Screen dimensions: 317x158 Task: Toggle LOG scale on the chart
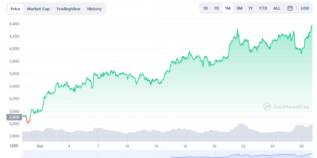tap(305, 8)
